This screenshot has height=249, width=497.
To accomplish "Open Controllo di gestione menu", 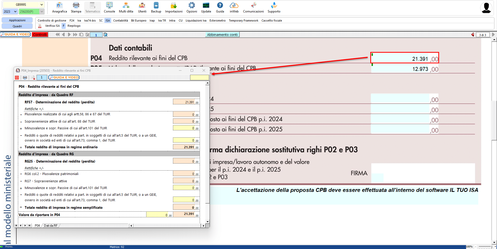I will point(52,21).
